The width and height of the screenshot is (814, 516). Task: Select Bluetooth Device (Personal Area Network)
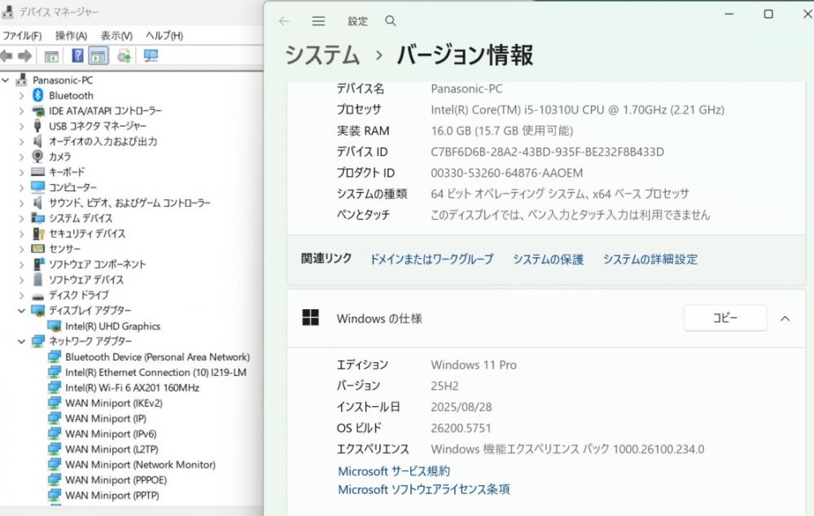157,356
